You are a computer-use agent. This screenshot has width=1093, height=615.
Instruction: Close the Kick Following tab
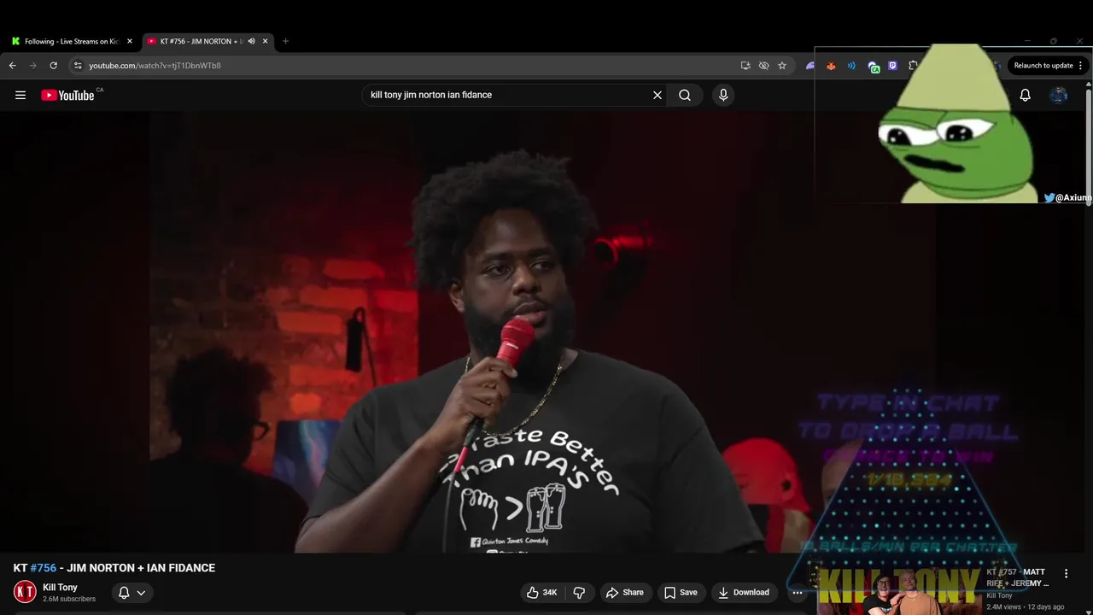130,41
